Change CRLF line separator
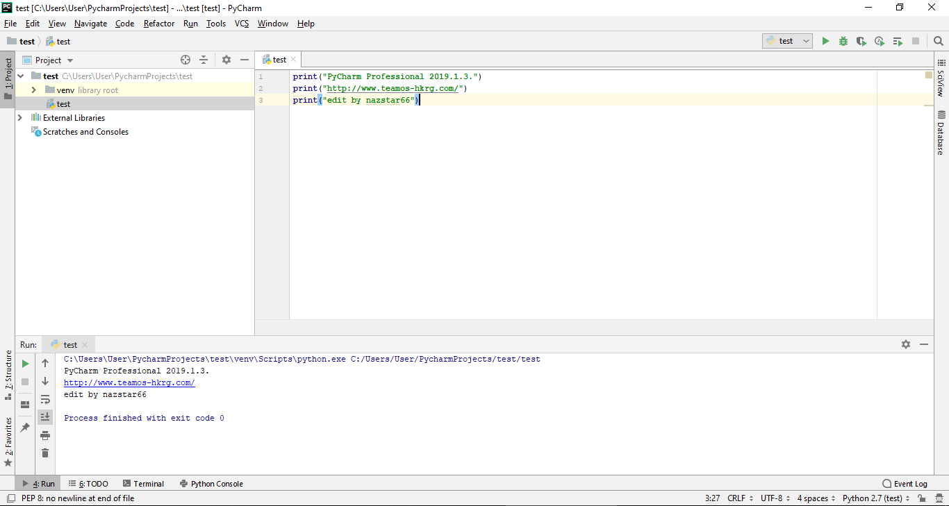Viewport: 949px width, 506px height. click(x=741, y=498)
